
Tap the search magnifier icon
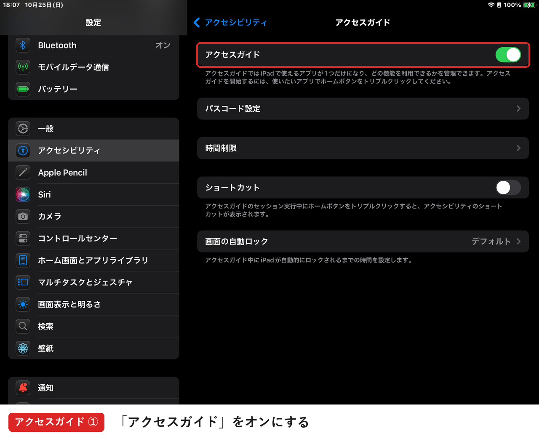(x=23, y=326)
